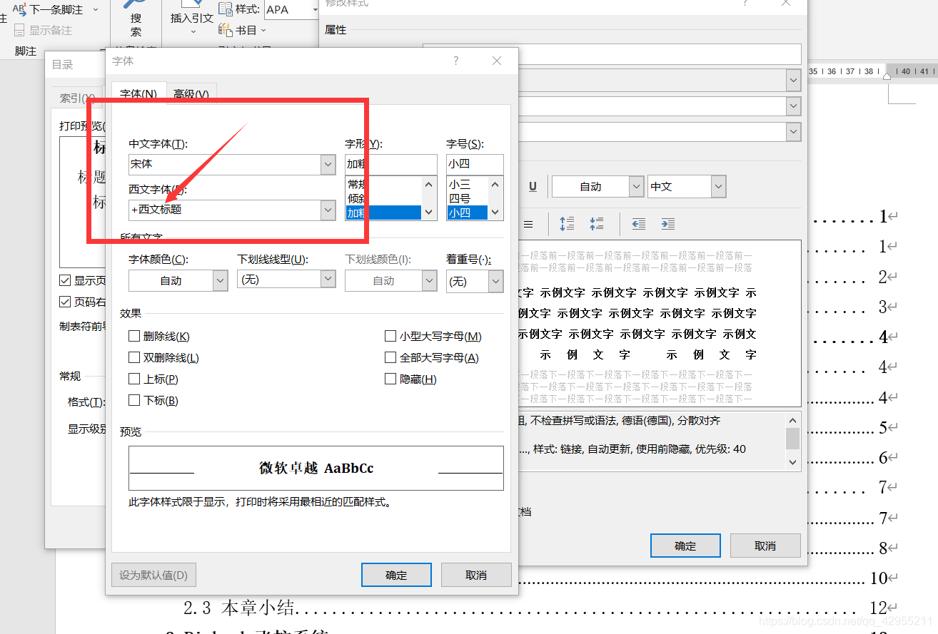
Task: Click the Font size field showing 小四
Action: tap(475, 164)
